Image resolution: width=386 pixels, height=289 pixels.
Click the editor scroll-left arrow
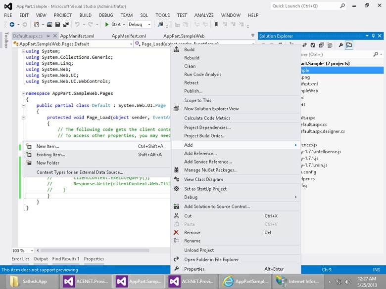tap(38, 250)
